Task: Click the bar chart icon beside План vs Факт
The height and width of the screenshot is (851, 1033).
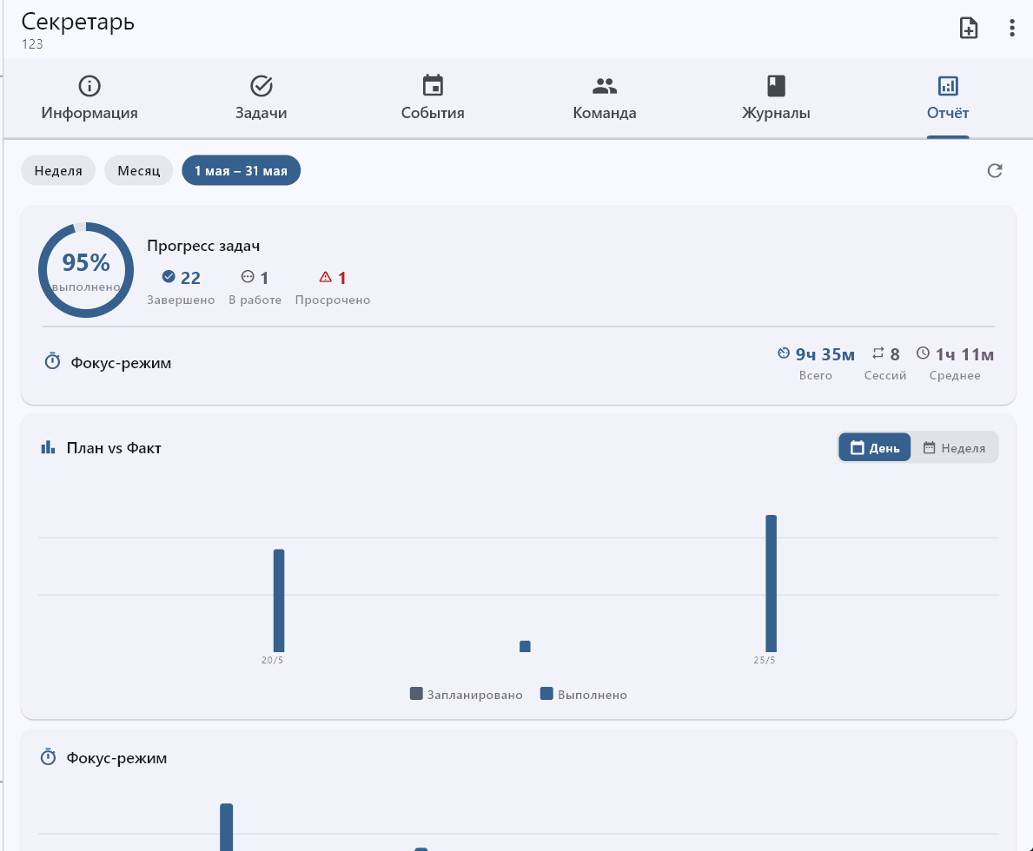Action: pos(48,448)
